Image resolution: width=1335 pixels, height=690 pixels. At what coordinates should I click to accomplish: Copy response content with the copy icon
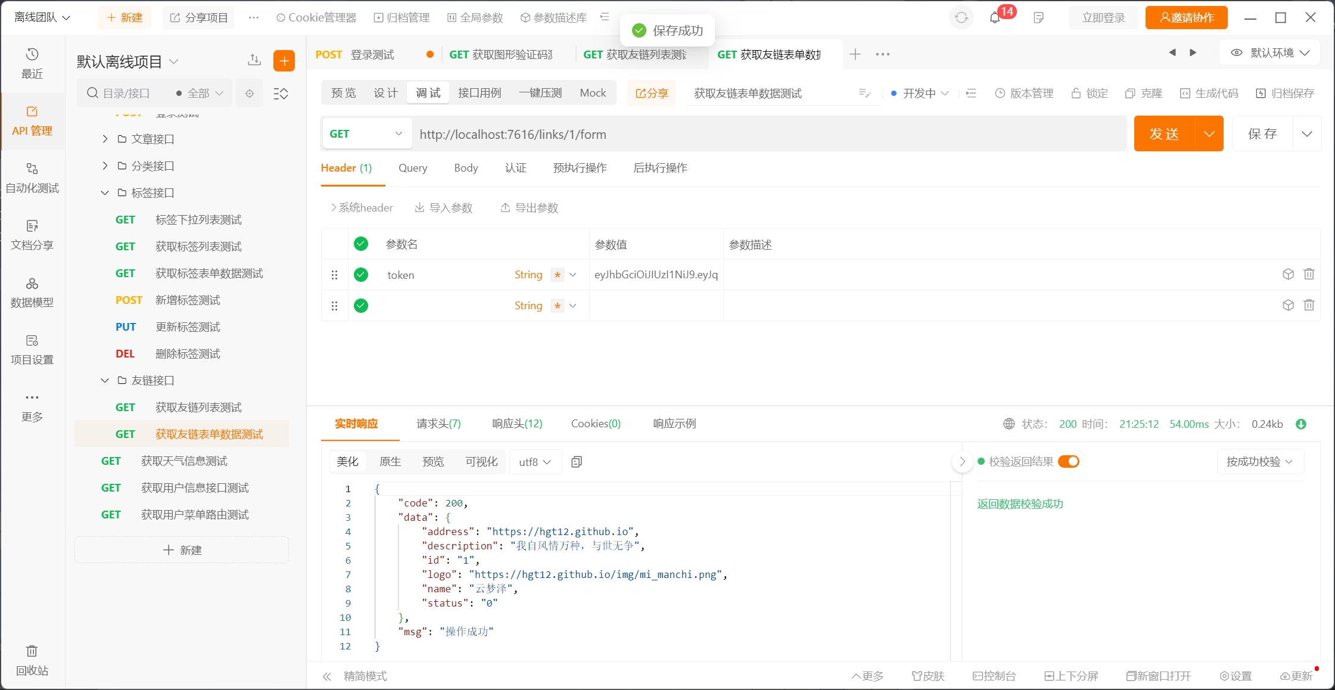576,462
